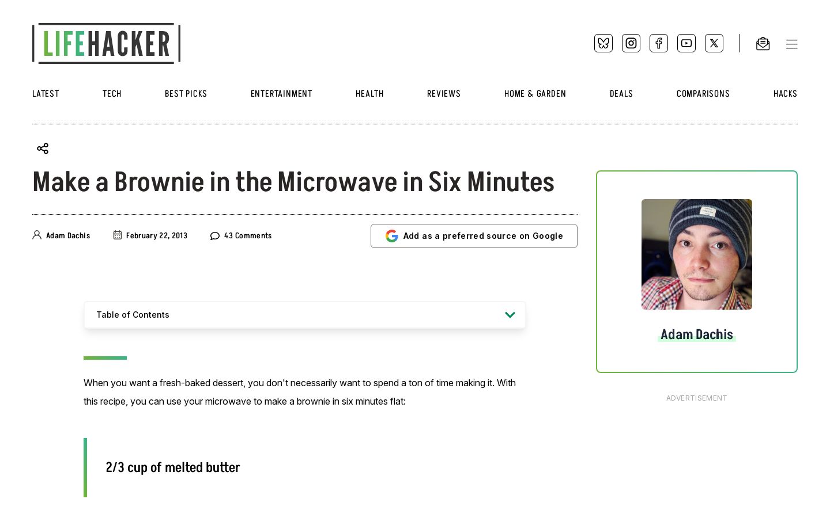Open the YouTube channel icon
Viewport: 830px width, 518px height.
(x=686, y=43)
